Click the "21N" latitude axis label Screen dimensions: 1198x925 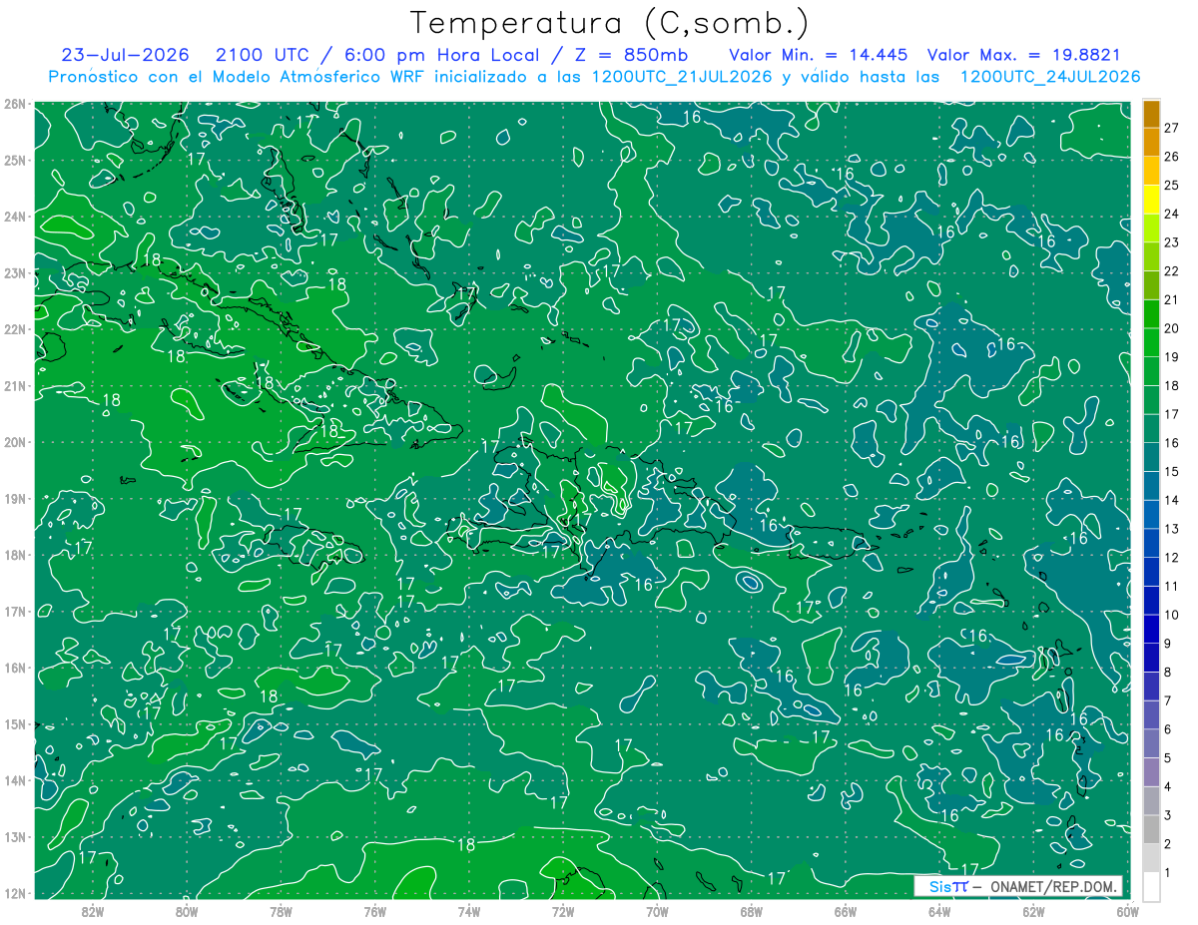point(14,385)
